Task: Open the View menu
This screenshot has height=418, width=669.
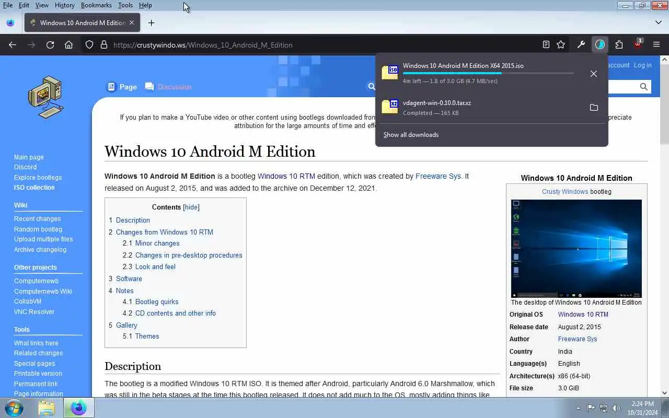Action: point(42,5)
